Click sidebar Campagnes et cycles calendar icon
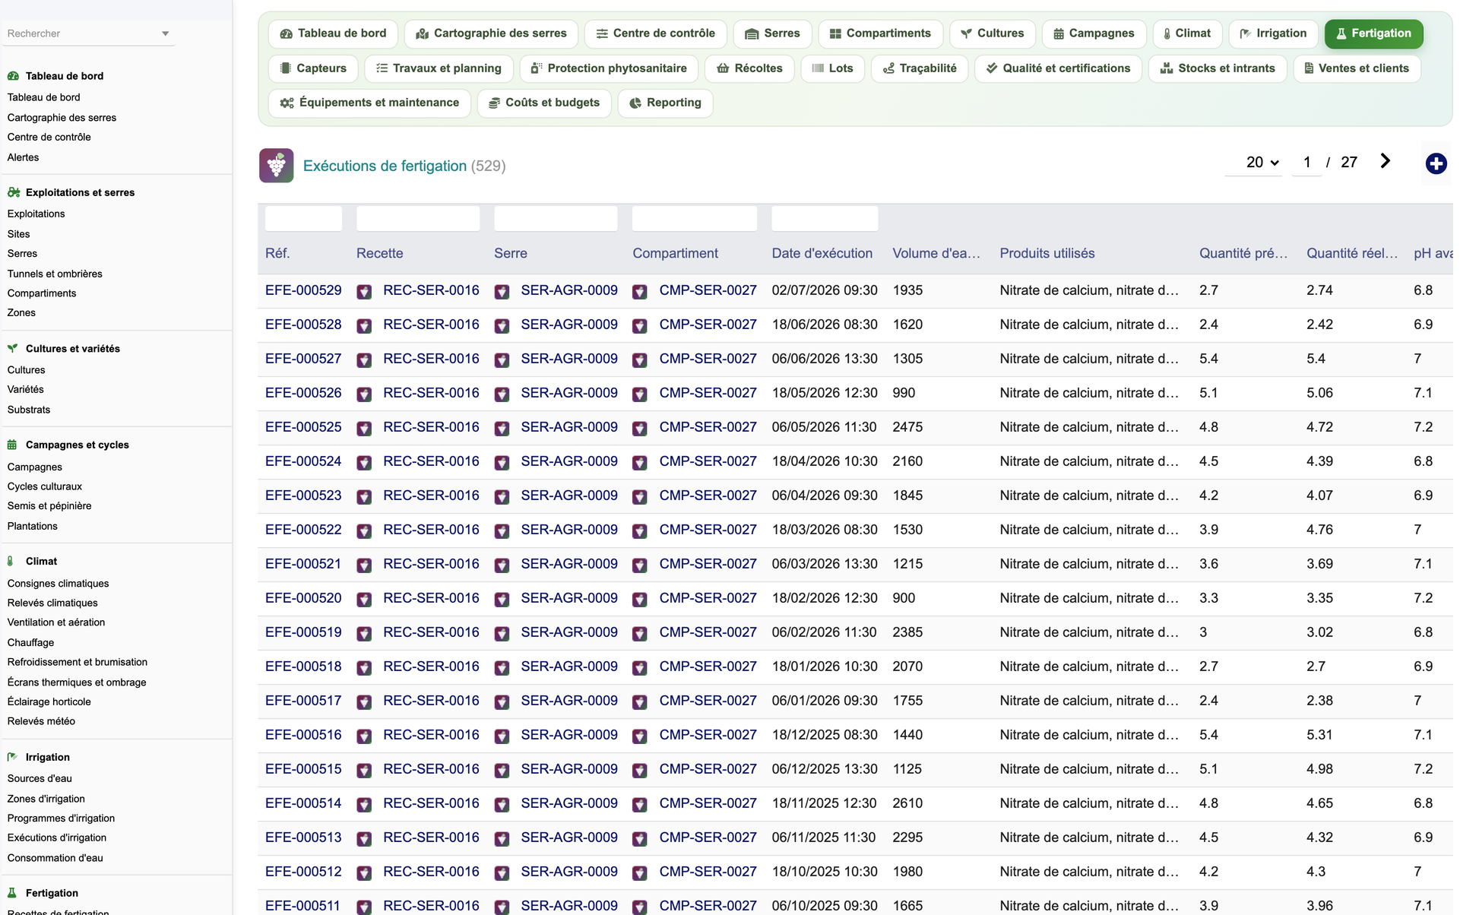 [x=12, y=445]
